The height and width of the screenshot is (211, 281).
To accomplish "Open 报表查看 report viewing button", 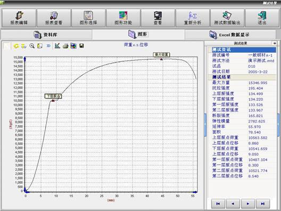I will pyautogui.click(x=54, y=18).
